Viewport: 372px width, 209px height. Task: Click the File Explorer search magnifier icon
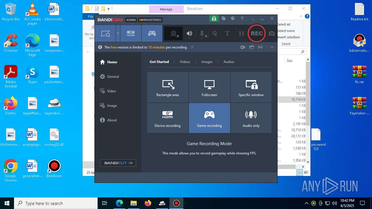tap(303, 52)
